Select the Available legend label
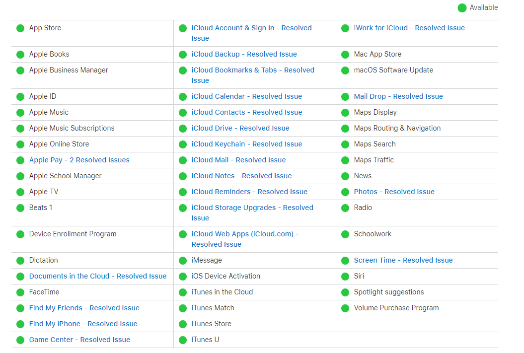This screenshot has height=353, width=524. 484,7
